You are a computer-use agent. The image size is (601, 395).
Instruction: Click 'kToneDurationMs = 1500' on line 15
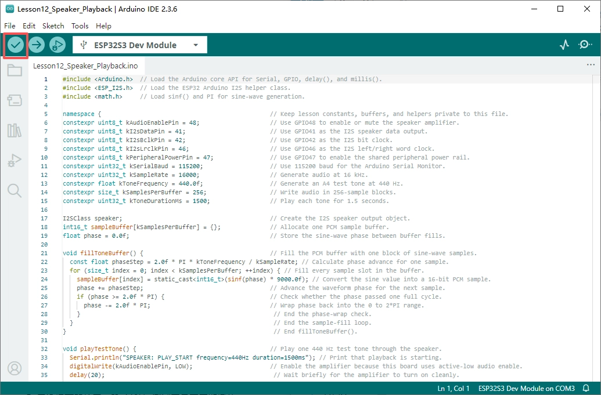click(x=168, y=201)
